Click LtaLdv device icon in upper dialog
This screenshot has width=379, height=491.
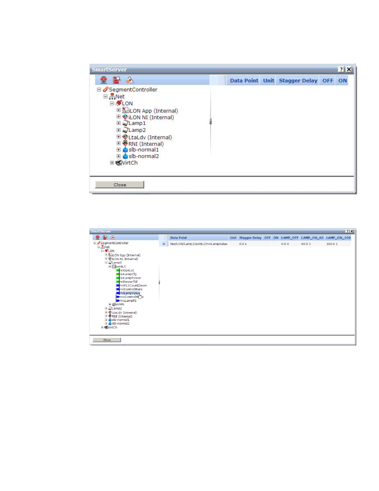pyautogui.click(x=125, y=137)
